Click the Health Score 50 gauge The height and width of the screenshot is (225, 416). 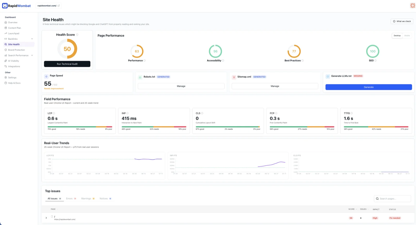(67, 49)
